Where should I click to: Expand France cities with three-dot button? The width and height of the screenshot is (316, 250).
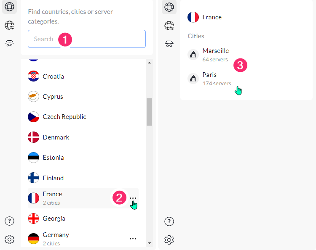tap(133, 198)
